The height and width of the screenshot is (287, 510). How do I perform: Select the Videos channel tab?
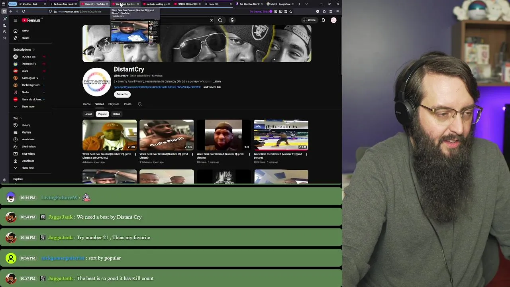point(100,104)
